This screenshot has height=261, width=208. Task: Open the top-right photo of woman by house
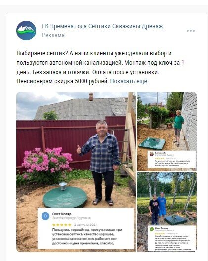point(166,131)
